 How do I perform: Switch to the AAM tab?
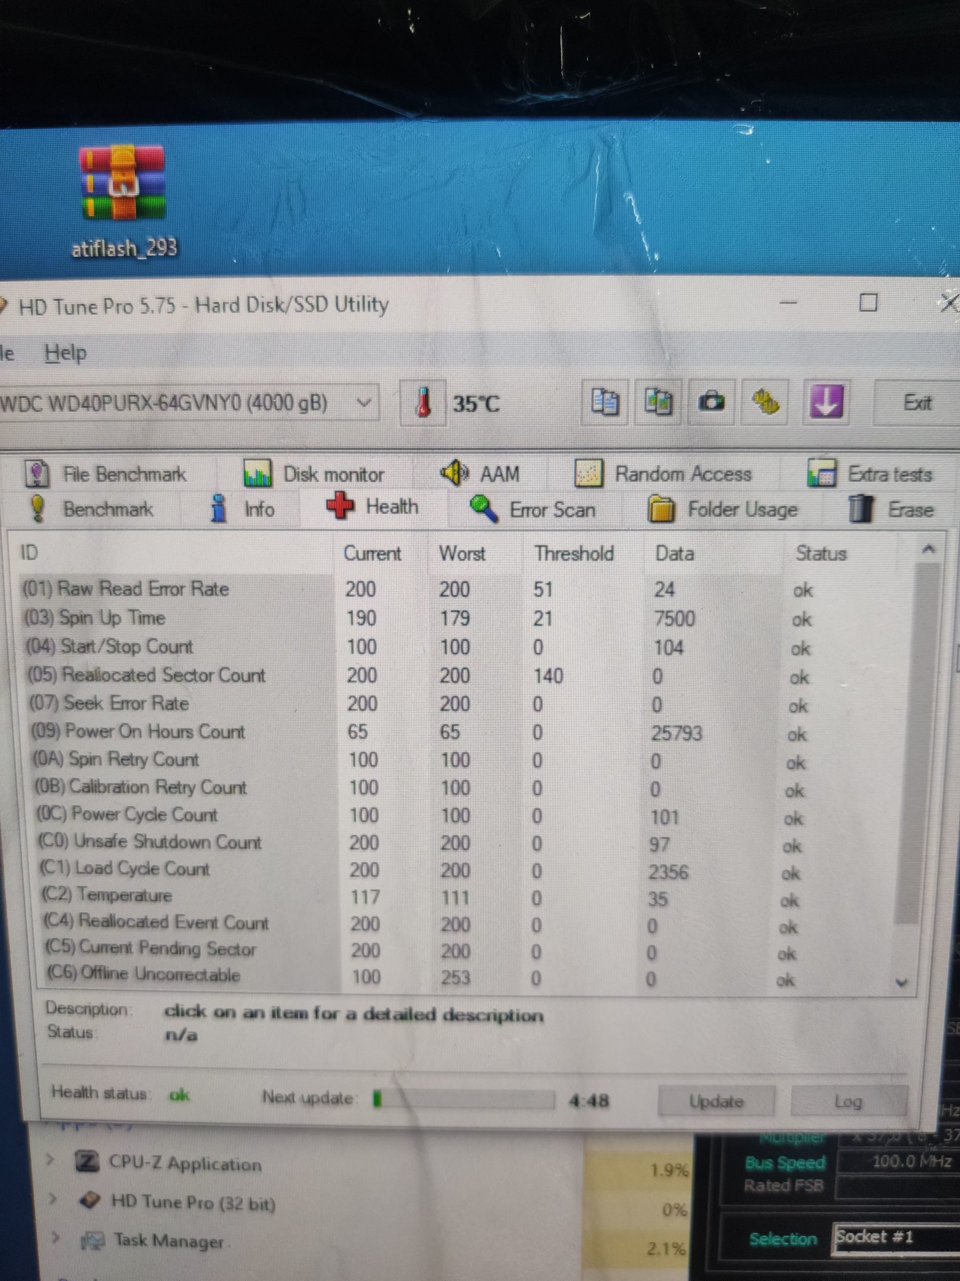(480, 474)
